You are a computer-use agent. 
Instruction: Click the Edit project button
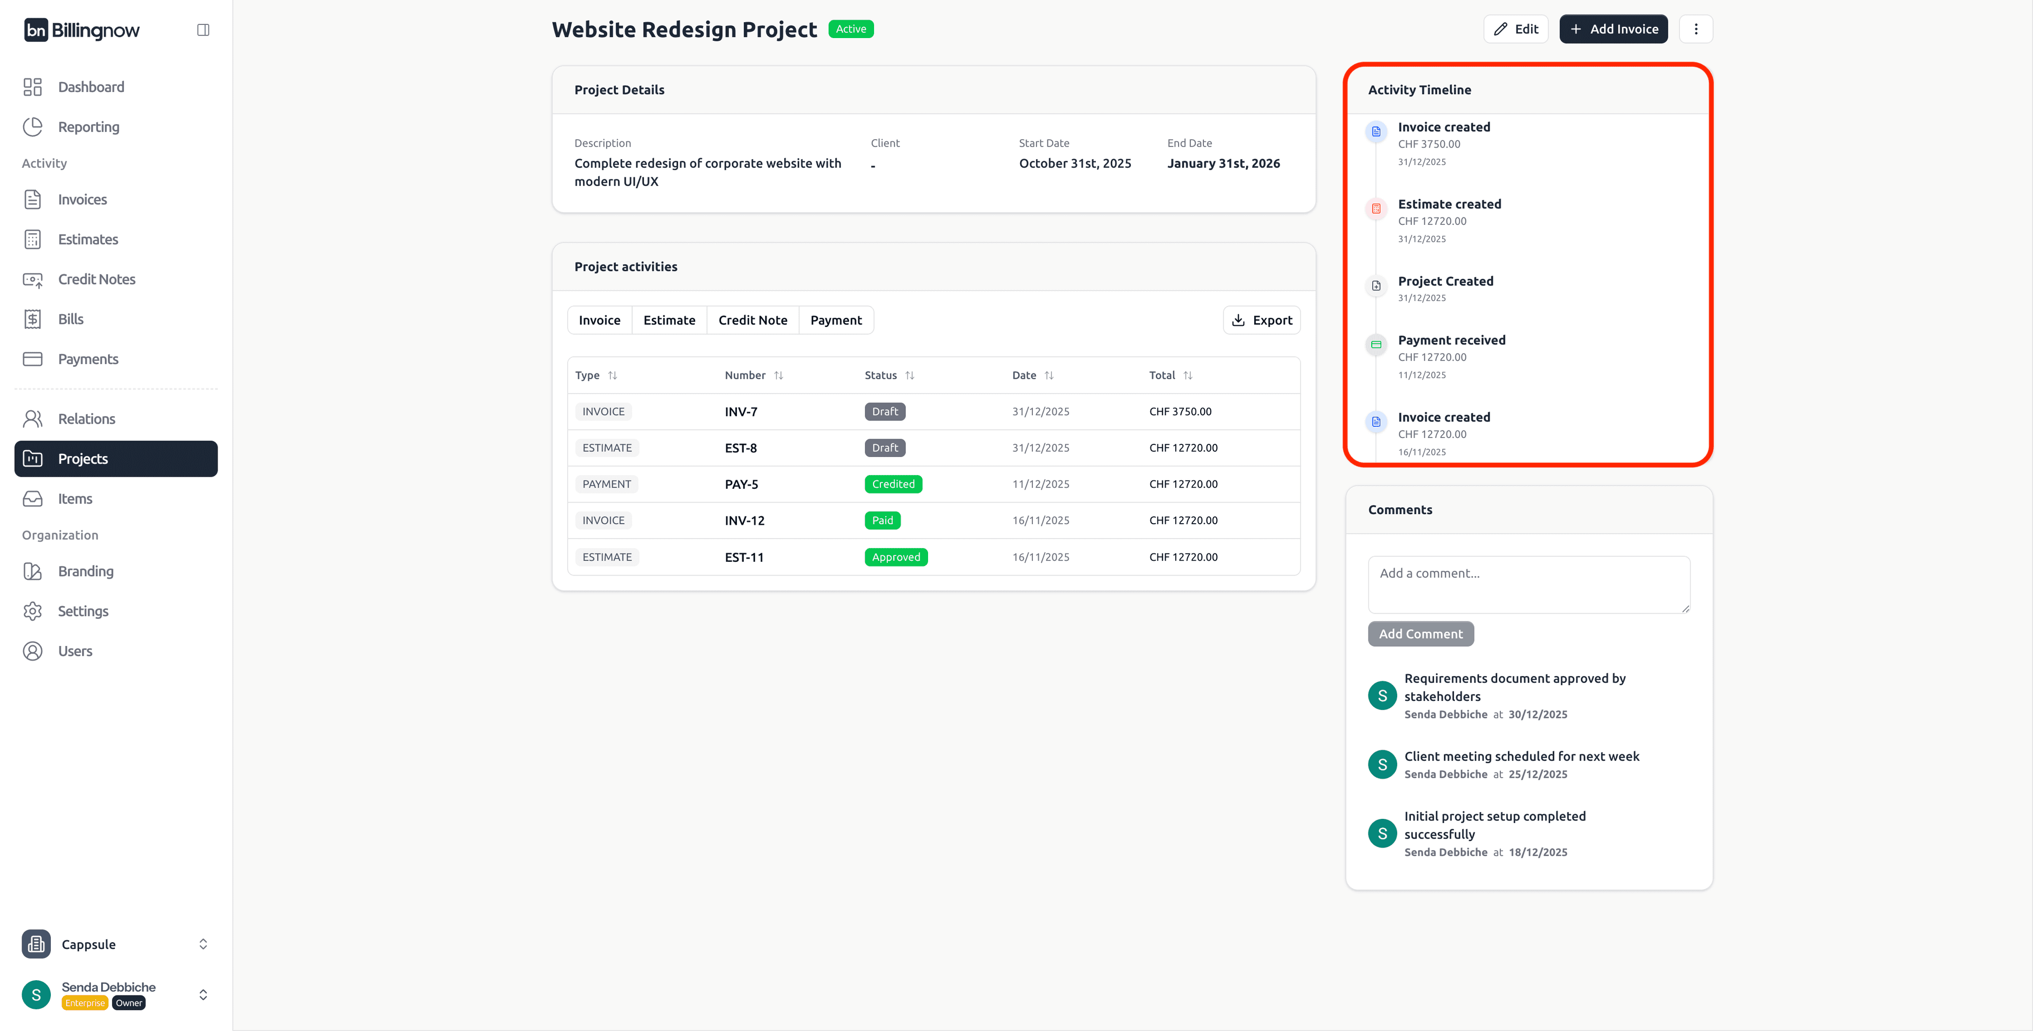1515,29
